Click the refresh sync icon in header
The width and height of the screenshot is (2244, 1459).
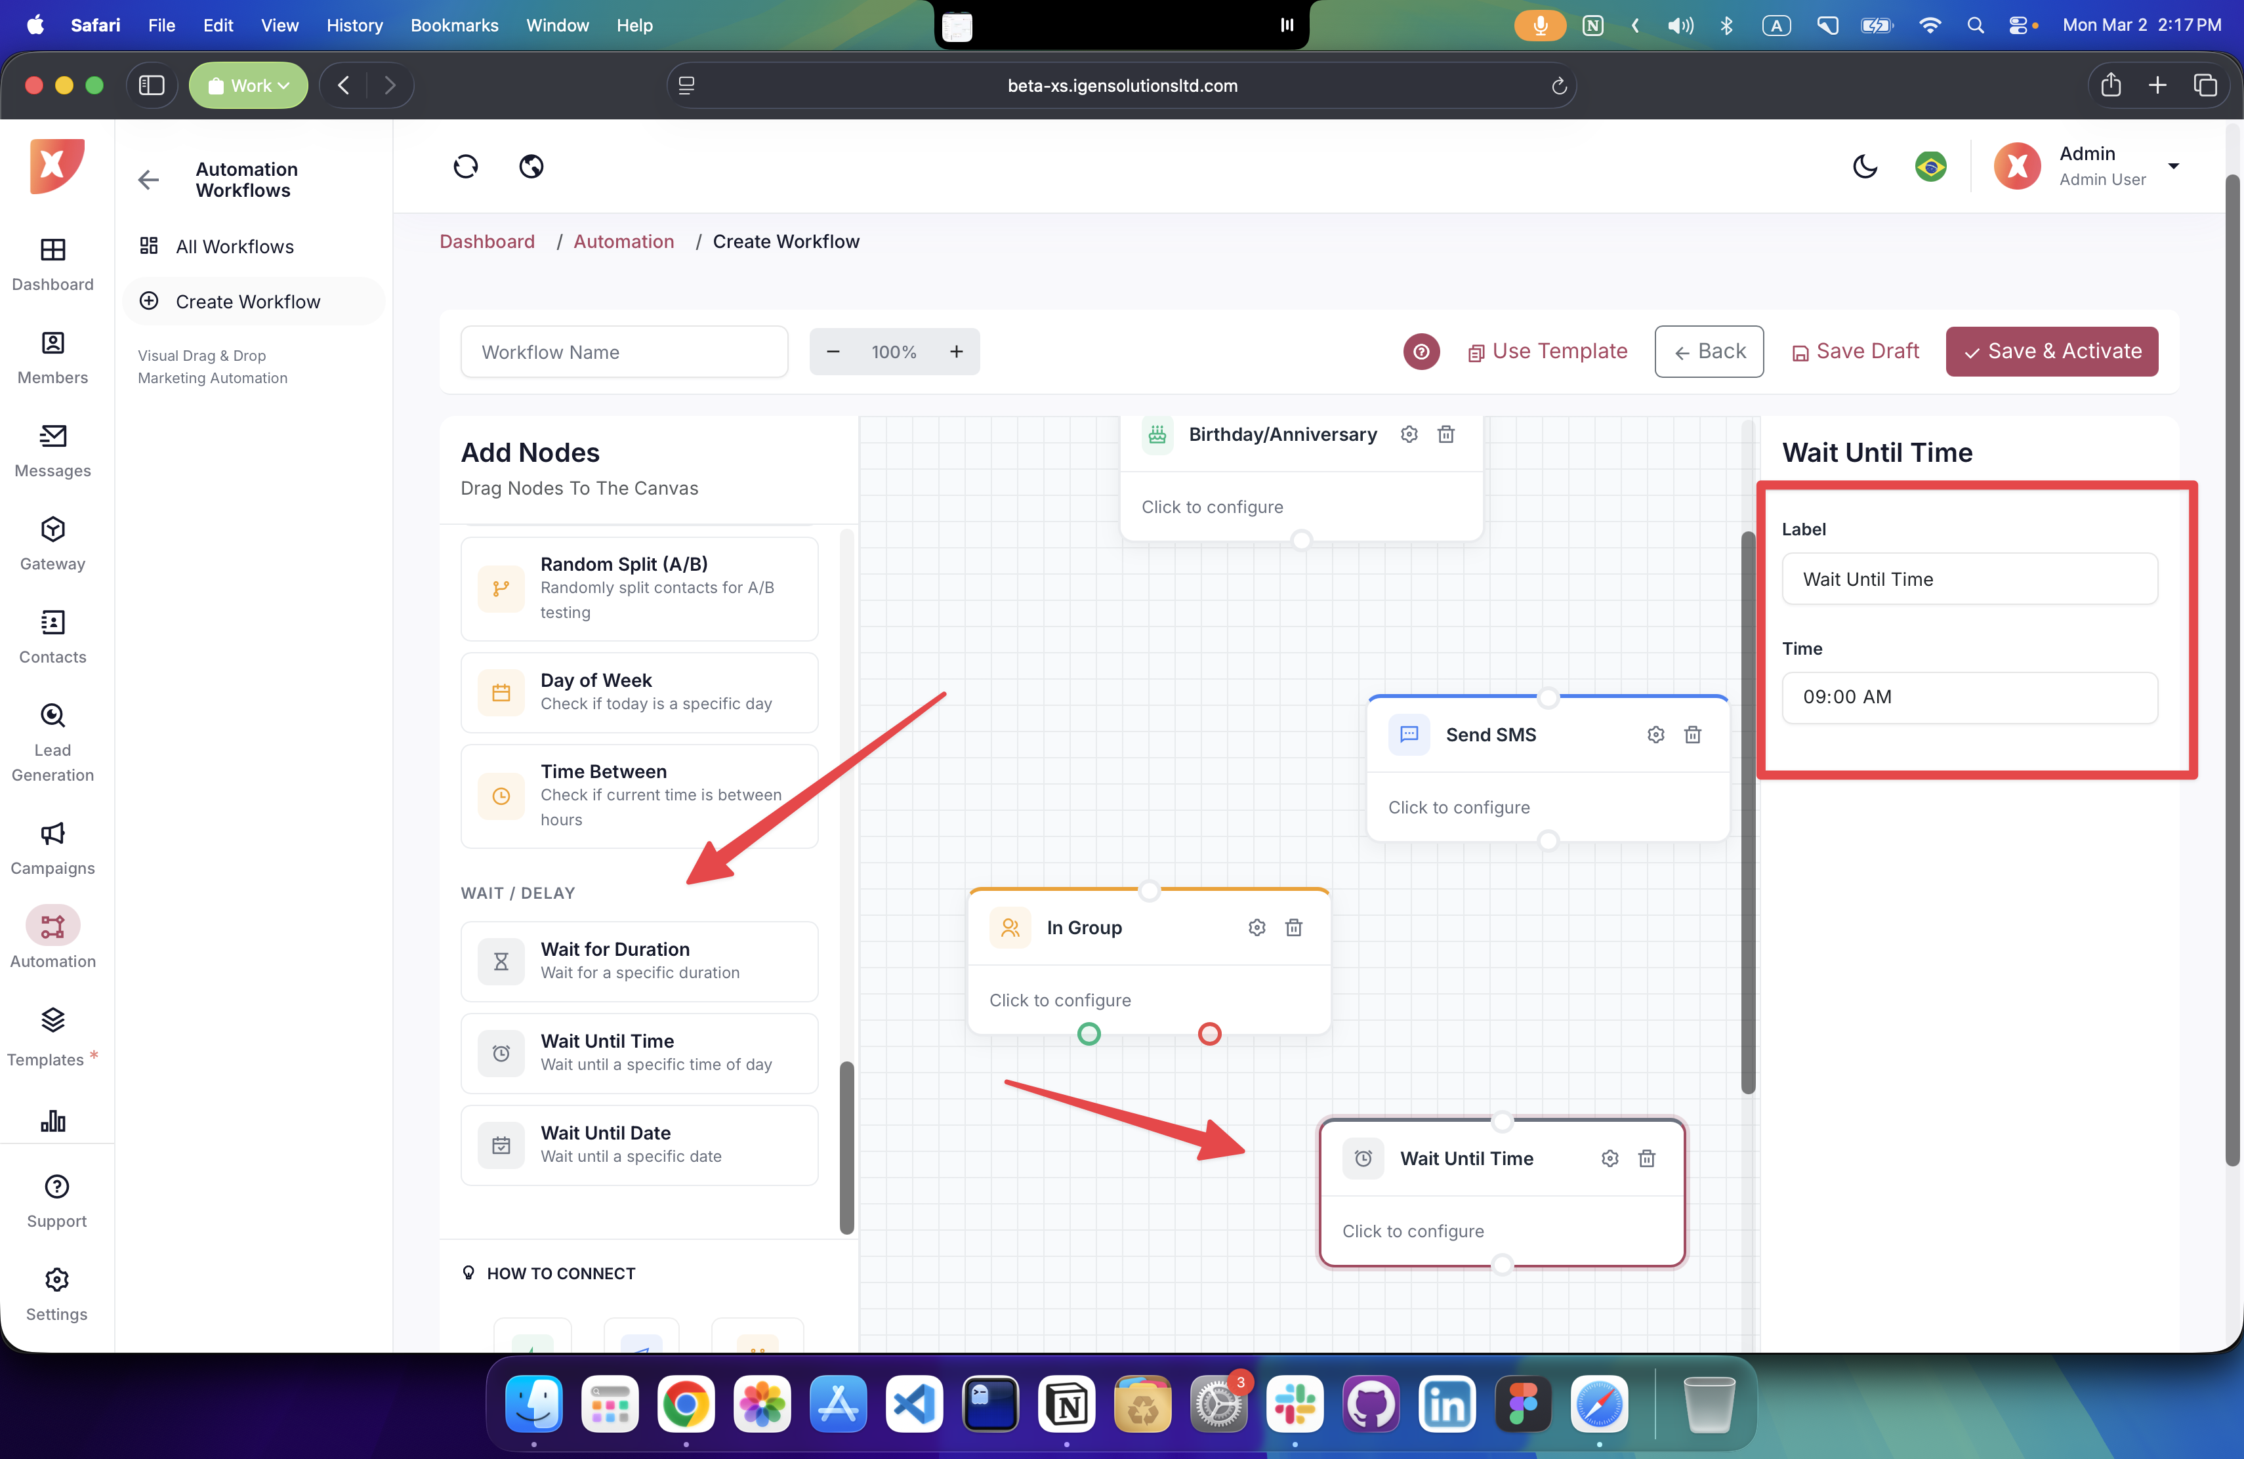point(466,167)
